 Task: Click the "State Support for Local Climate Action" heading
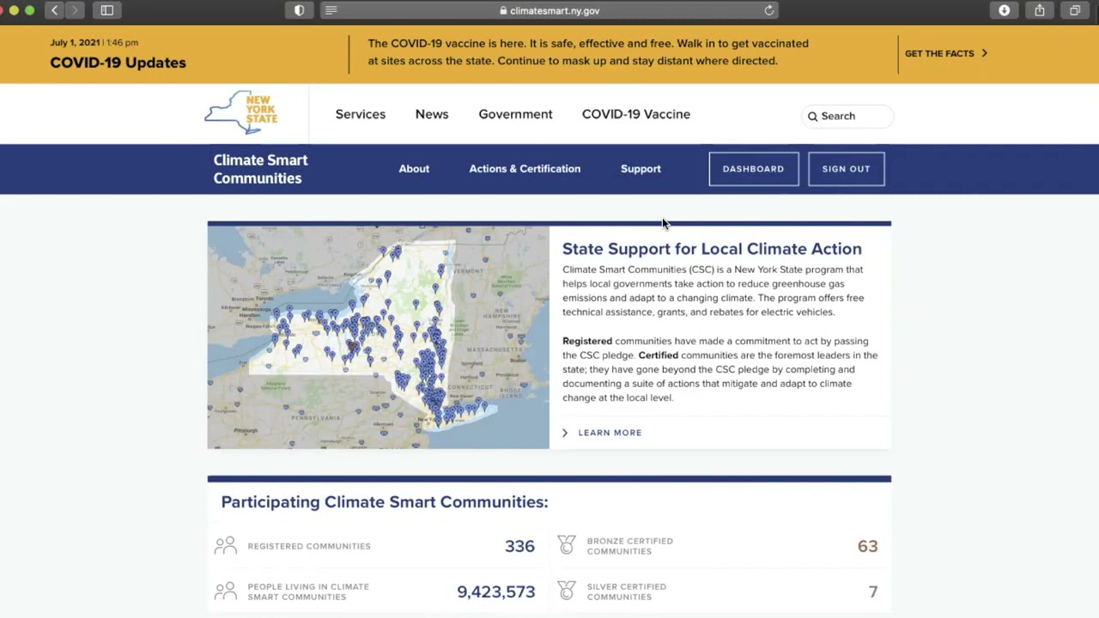712,249
